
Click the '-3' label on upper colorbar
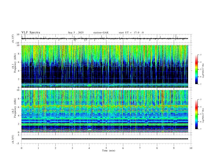(200, 55)
